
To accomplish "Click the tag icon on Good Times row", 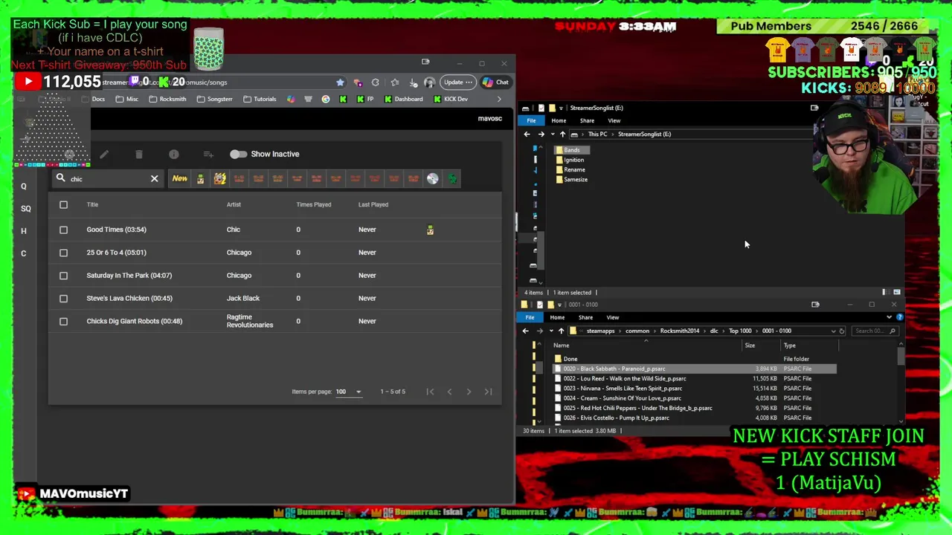I will pos(430,230).
